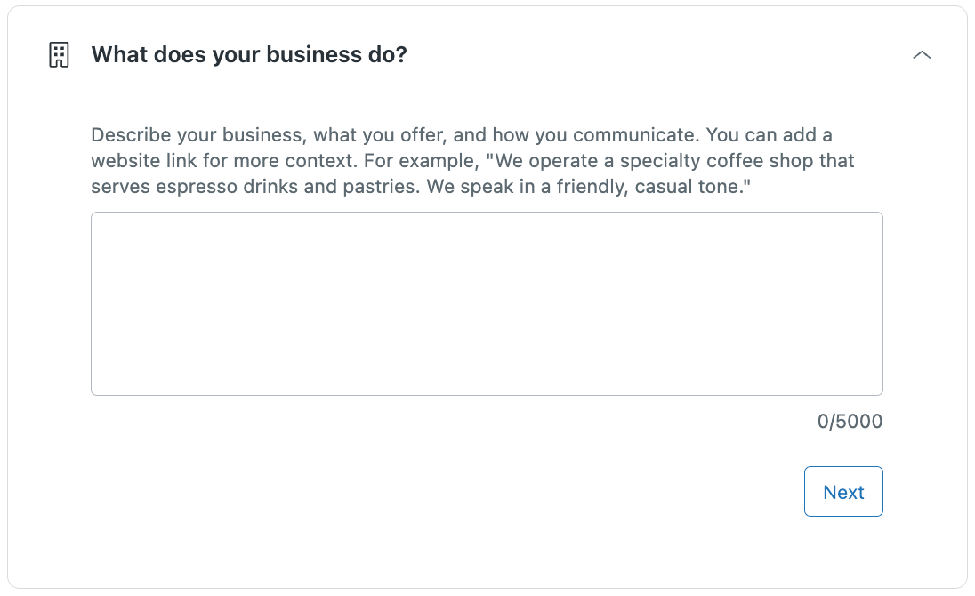Click the 0/5000 character counter
This screenshot has width=975, height=596.
click(x=850, y=422)
